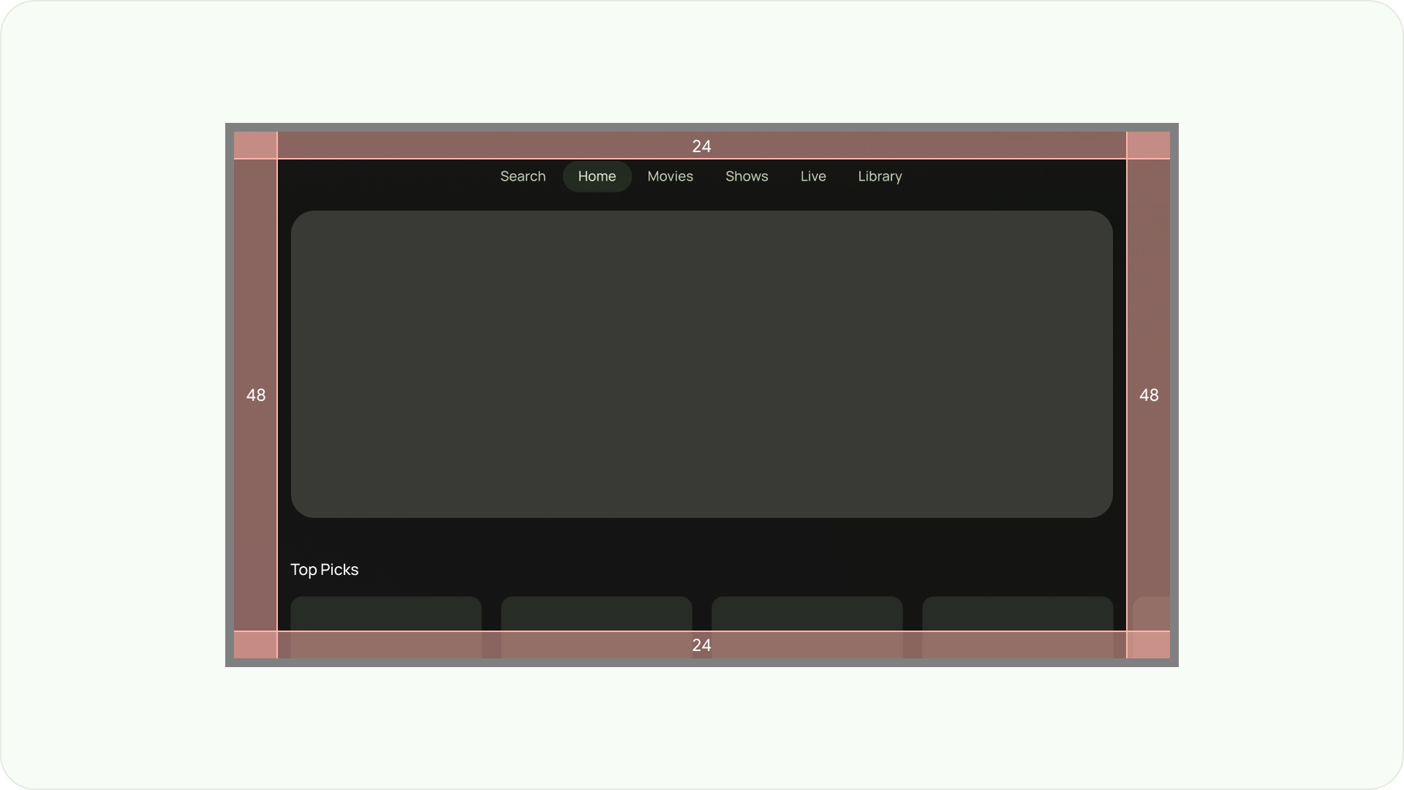This screenshot has width=1404, height=790.
Task: Open the Library section
Action: click(880, 176)
